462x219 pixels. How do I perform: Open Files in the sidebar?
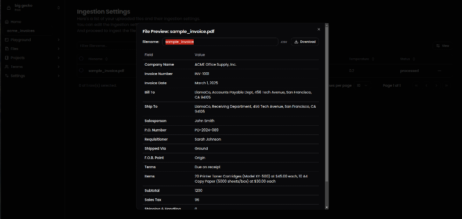click(x=14, y=49)
